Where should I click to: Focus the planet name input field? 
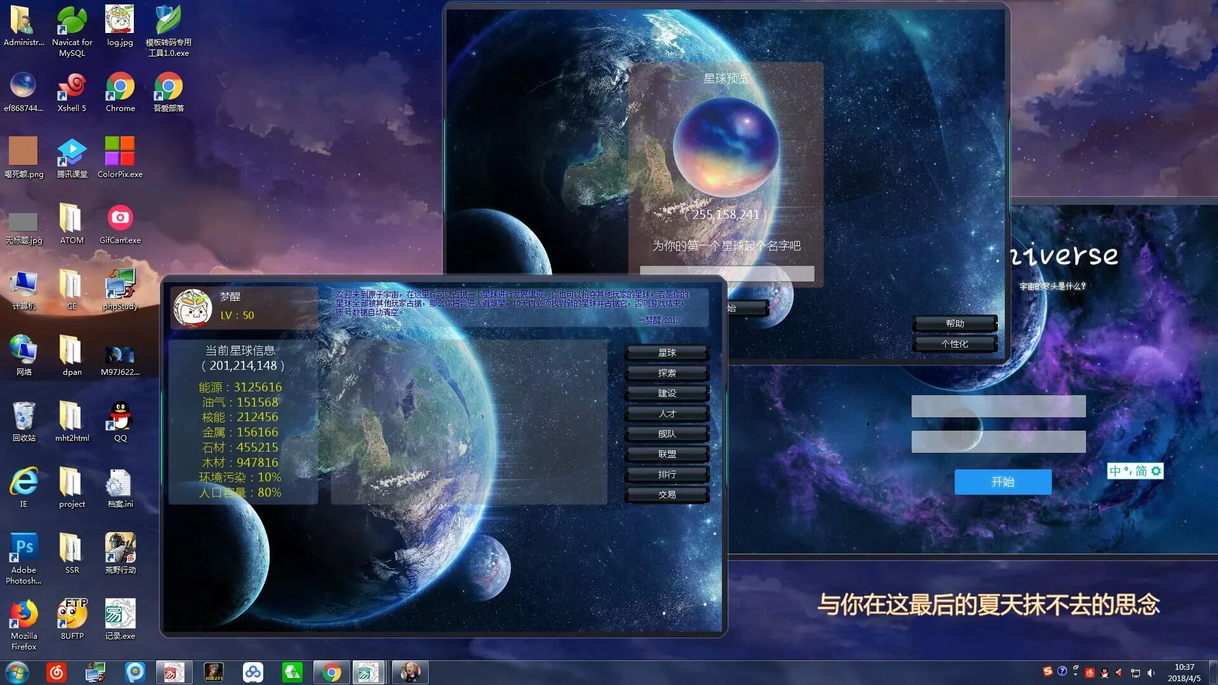pos(727,273)
